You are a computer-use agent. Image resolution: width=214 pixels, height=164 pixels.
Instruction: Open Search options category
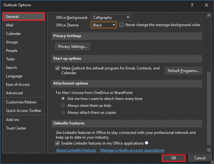pyautogui.click(x=24, y=67)
